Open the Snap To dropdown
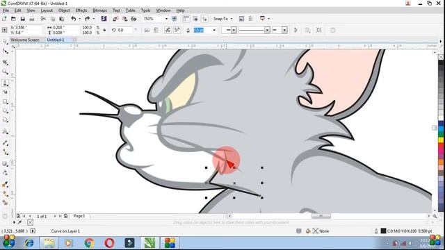Viewport: 445px width, 250px height. 223,19
